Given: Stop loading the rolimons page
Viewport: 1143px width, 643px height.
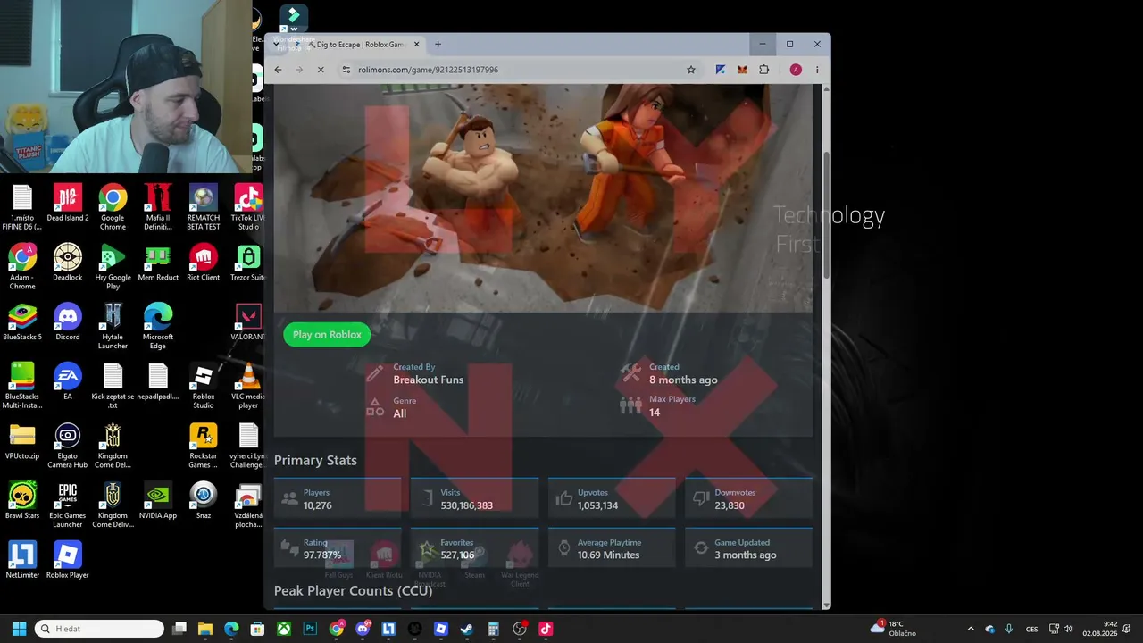Looking at the screenshot, I should click(321, 70).
